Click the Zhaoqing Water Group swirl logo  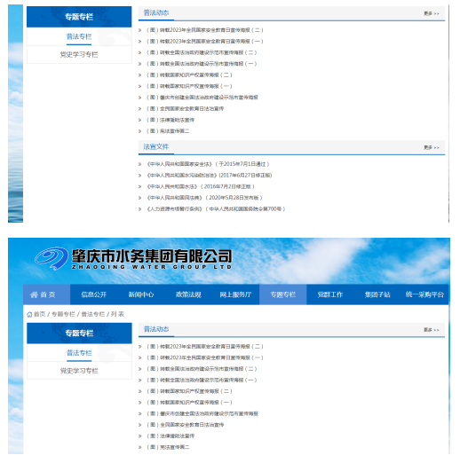pos(52,258)
